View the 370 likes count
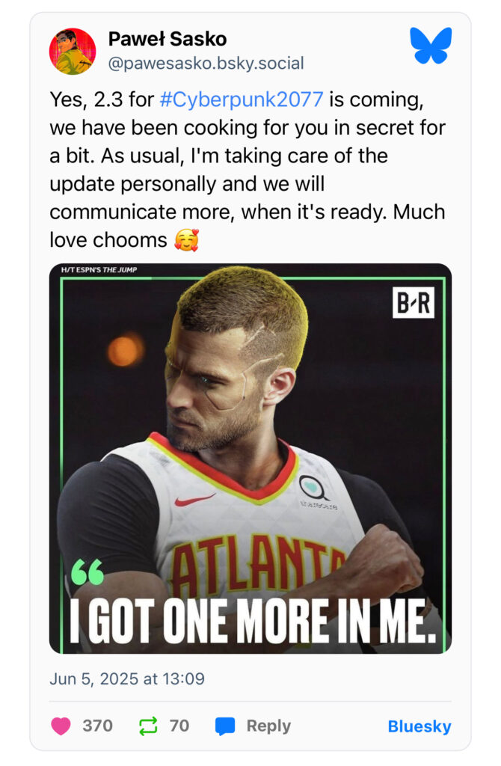Screen dimensions: 501x766 pos(98,726)
